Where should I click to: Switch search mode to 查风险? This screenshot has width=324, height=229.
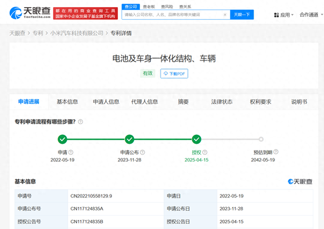[167, 7]
